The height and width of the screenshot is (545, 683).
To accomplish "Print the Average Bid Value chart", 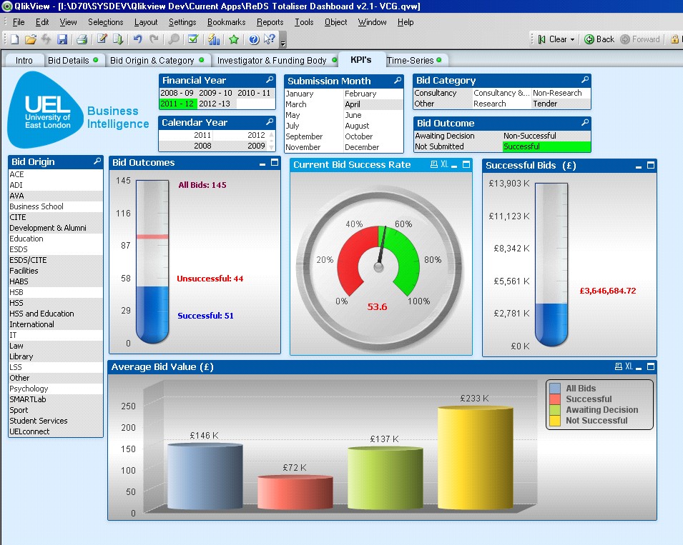I will (619, 366).
